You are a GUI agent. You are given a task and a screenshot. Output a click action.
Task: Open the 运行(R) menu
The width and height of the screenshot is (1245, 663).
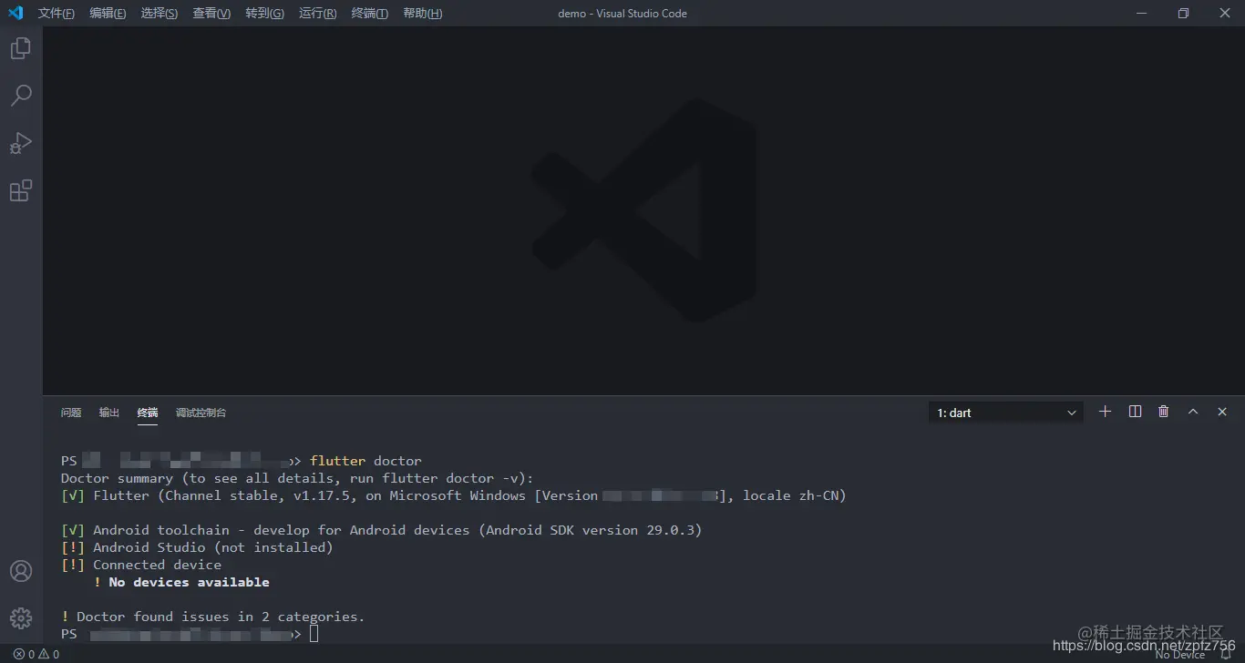click(317, 13)
